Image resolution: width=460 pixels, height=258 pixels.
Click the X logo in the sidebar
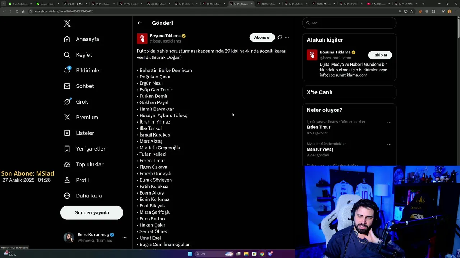[67, 23]
